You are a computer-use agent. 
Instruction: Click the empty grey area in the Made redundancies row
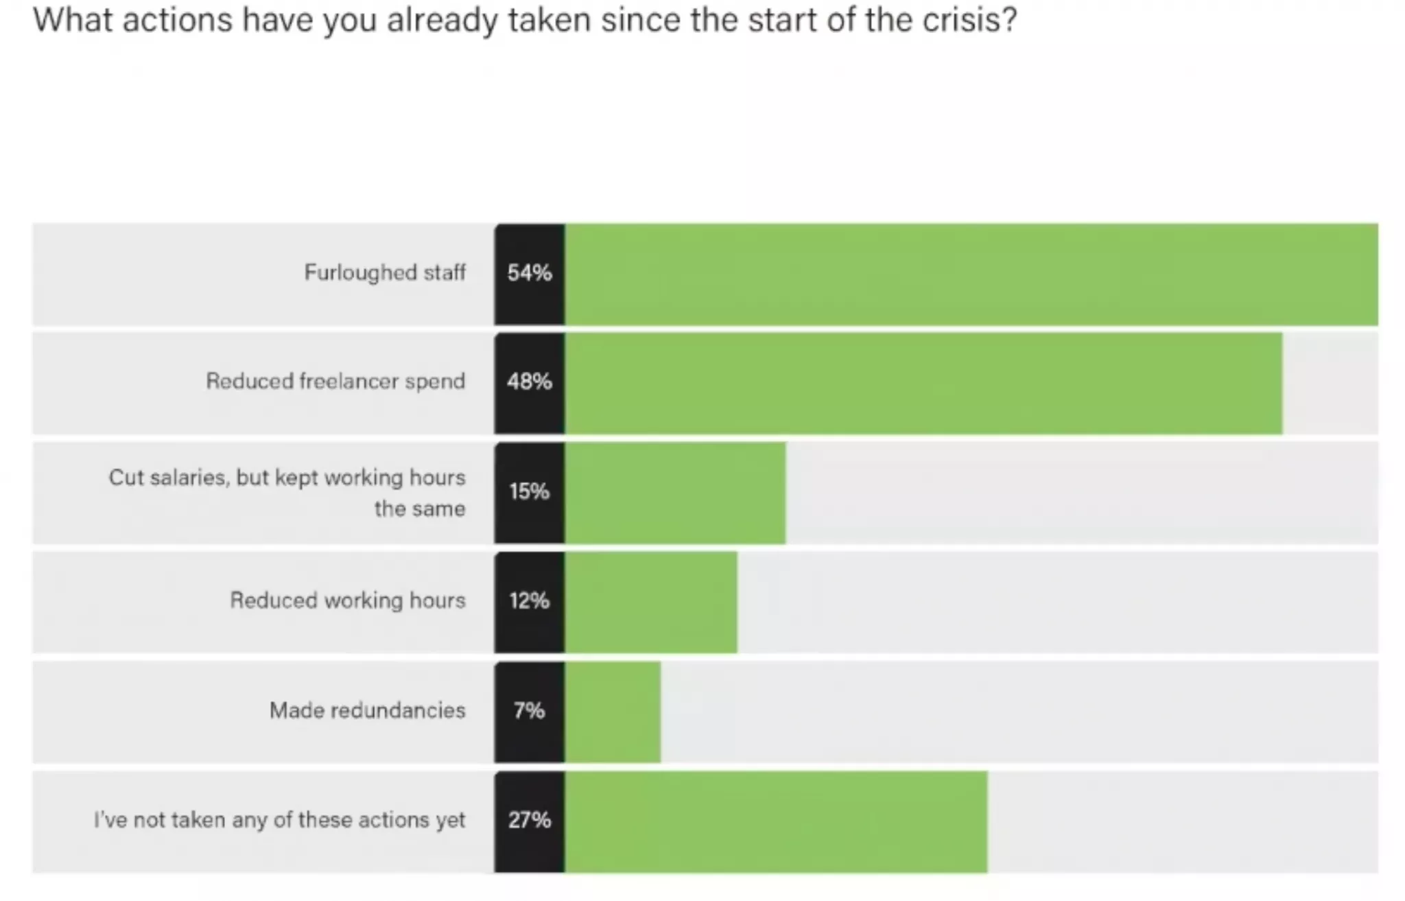(x=1019, y=712)
